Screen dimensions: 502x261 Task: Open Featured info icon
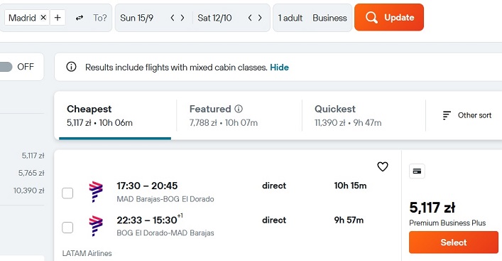pos(239,109)
